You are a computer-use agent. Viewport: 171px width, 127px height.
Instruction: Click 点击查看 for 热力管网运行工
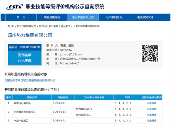pos(152,109)
